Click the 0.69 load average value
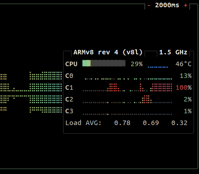Viewport: 199px width, 174px height. [151, 123]
